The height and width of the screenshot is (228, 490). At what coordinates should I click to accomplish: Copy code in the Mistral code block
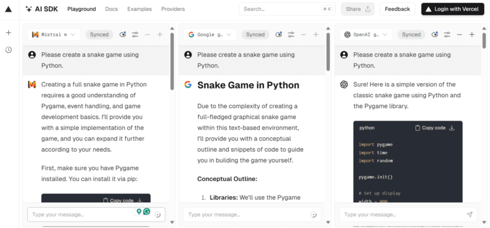pyautogui.click(x=118, y=200)
